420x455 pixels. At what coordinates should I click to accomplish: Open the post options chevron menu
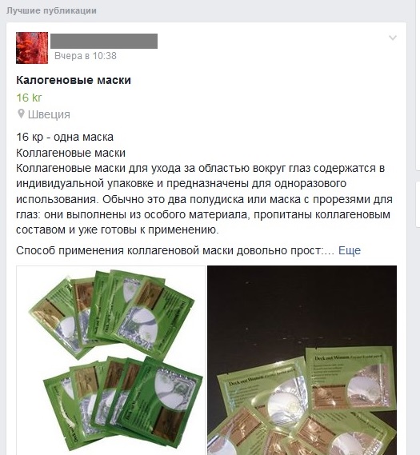tap(393, 38)
